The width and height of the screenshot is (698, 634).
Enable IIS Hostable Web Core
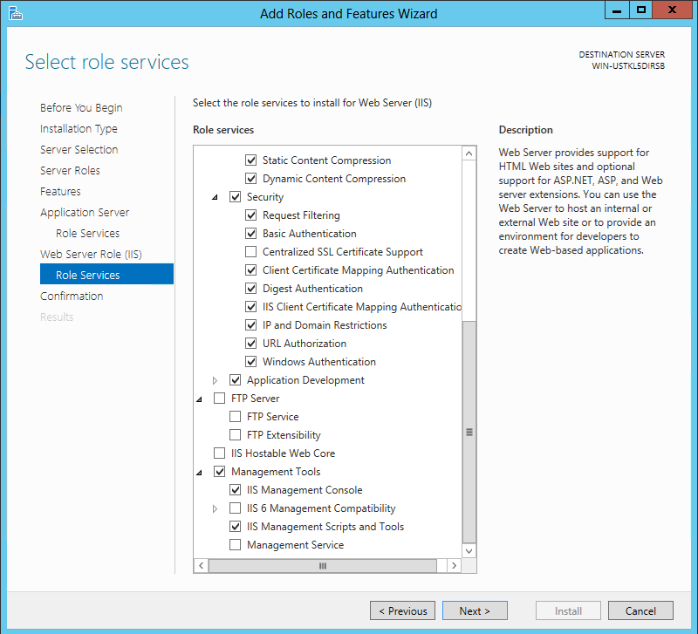click(x=220, y=453)
